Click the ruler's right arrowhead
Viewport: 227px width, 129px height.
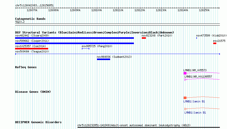click(x=219, y=8)
